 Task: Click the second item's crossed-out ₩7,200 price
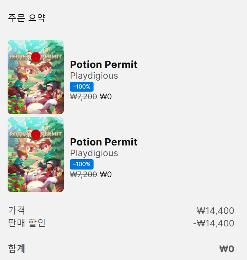click(x=84, y=174)
